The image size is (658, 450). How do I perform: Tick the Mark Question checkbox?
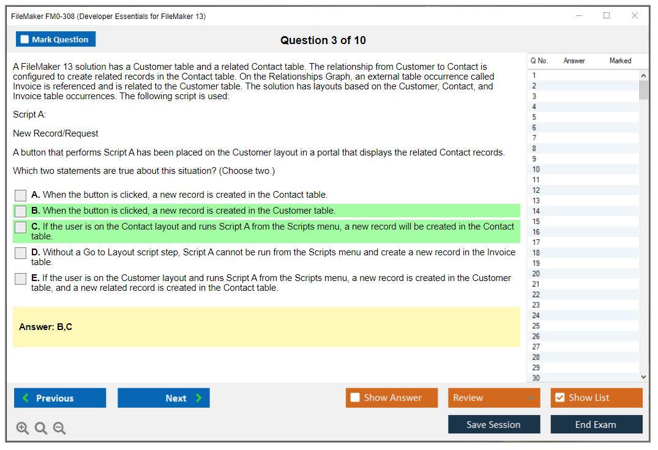tap(24, 39)
